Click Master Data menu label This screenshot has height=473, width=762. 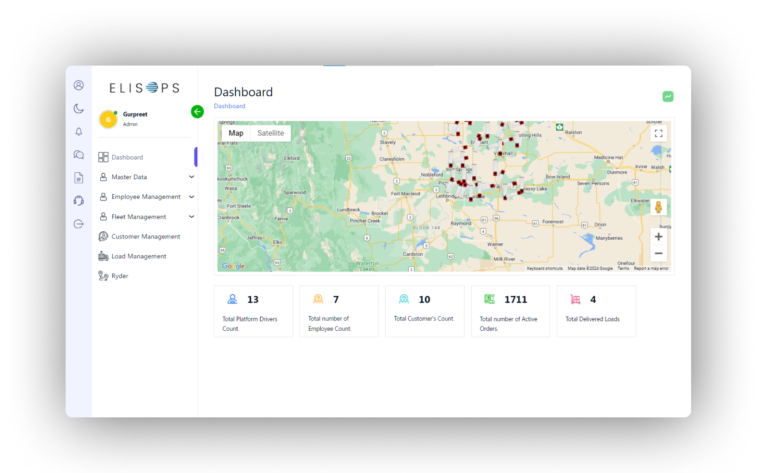[x=129, y=177]
